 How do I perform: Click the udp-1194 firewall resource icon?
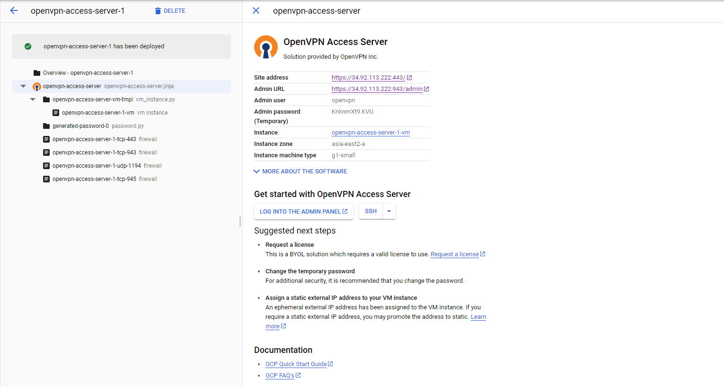46,166
